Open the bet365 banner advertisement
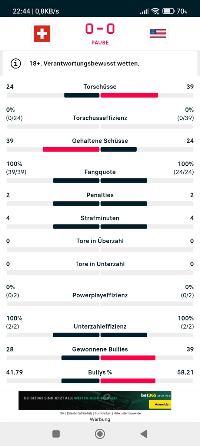 [x=95, y=401]
